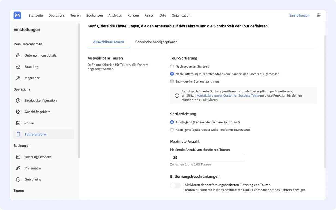The image size is (336, 210).
Task: Enable distance-based tour filtering toggle
Action: (176, 186)
